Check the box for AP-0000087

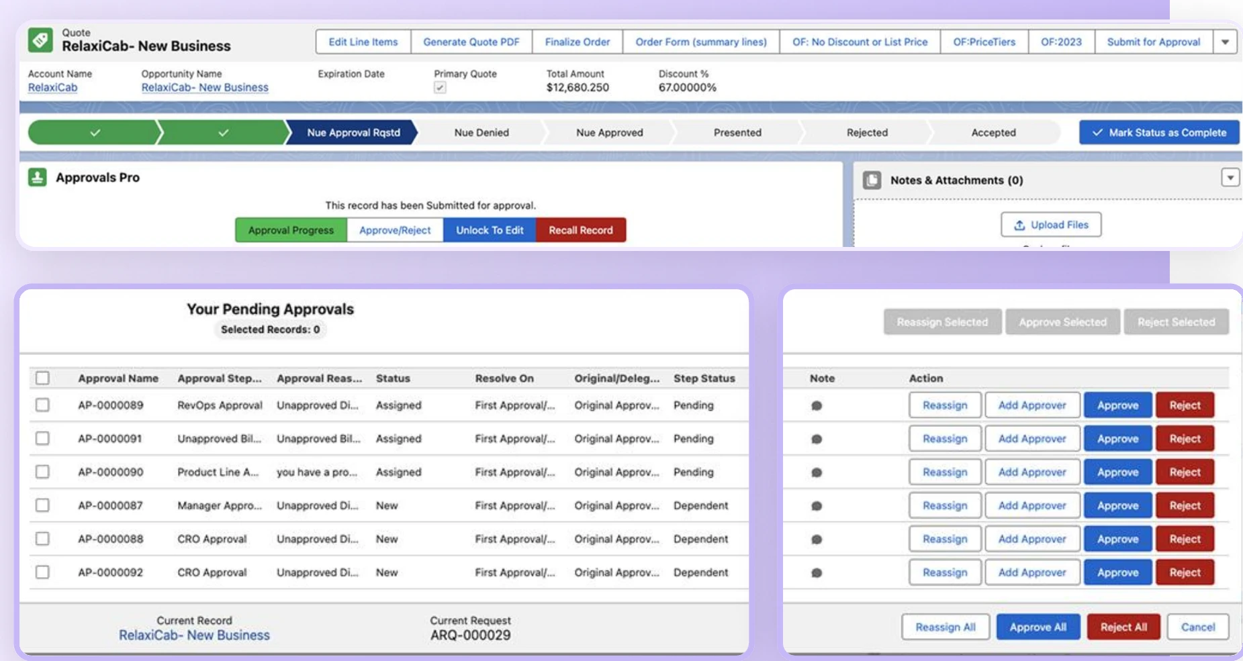[x=42, y=505]
